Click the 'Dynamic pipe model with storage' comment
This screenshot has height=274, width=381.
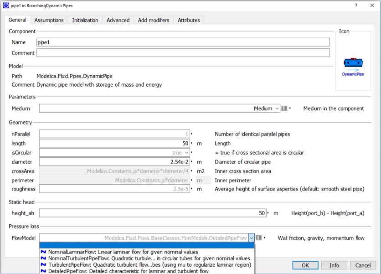[x=99, y=85]
